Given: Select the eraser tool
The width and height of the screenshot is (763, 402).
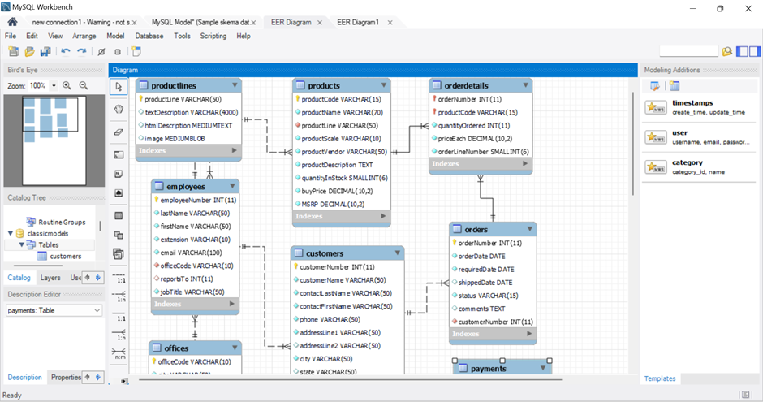Looking at the screenshot, I should pos(119,132).
